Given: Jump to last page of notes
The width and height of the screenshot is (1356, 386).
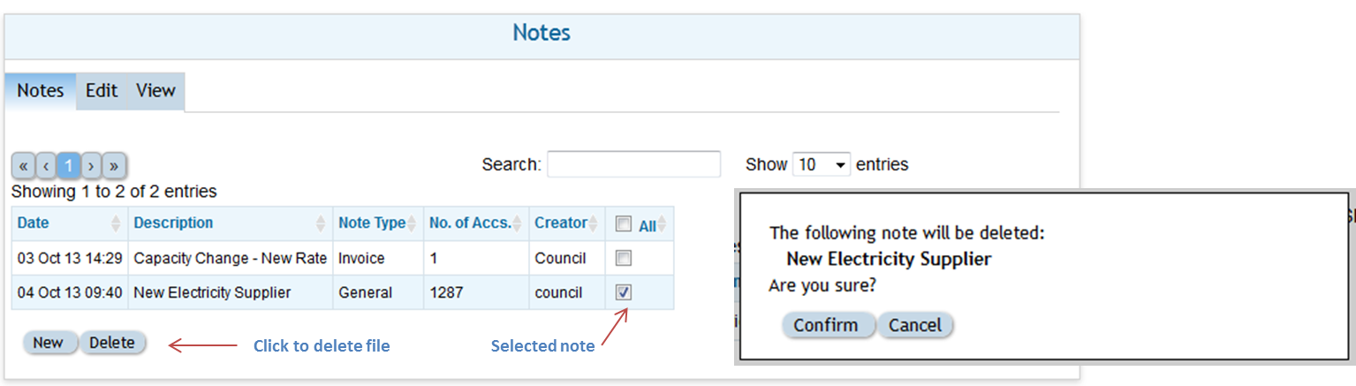Looking at the screenshot, I should (115, 165).
